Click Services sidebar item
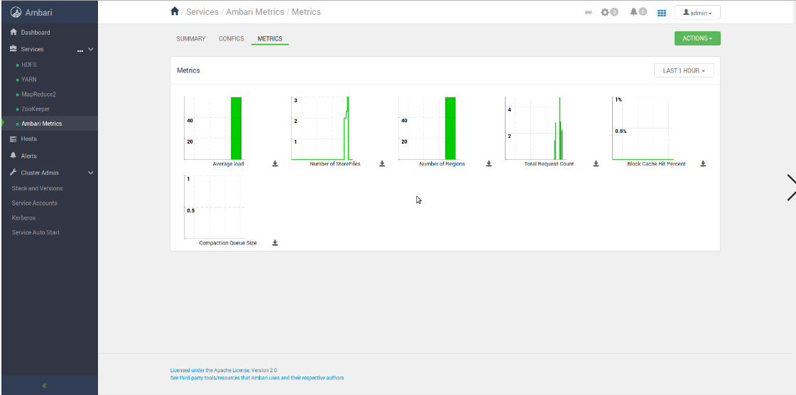Screen dimensions: 796x395 [x=32, y=49]
